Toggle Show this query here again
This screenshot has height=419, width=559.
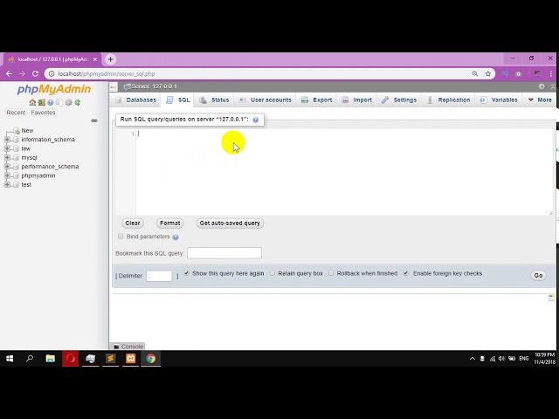click(x=186, y=273)
